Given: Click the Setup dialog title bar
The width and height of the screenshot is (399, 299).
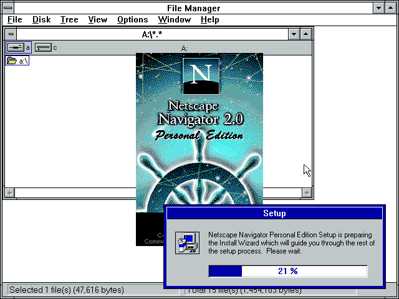Looking at the screenshot, I should [x=274, y=213].
